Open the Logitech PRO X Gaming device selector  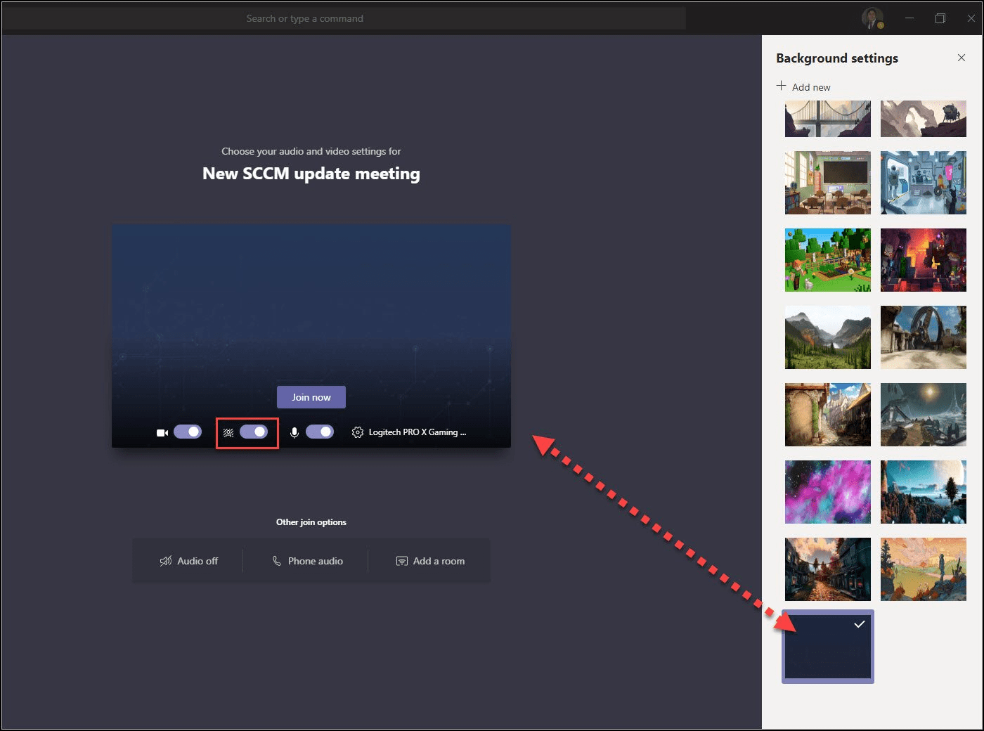coord(417,432)
